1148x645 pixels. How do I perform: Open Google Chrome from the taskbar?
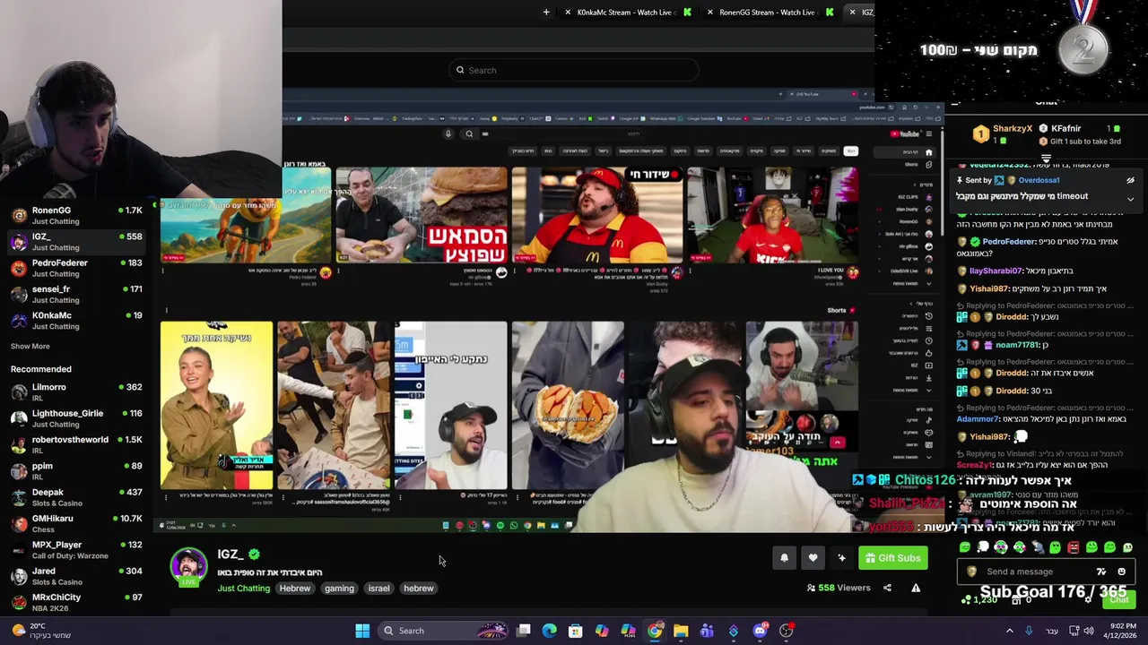point(655,631)
